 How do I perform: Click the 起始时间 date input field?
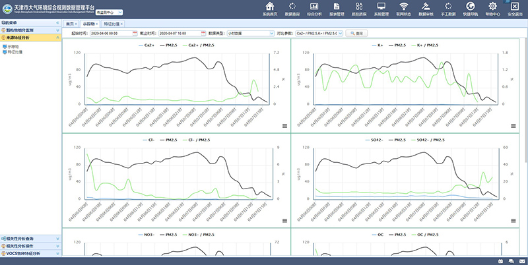pos(112,32)
